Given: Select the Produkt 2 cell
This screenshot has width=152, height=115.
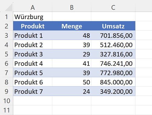Looking at the screenshot, I should [33, 44].
